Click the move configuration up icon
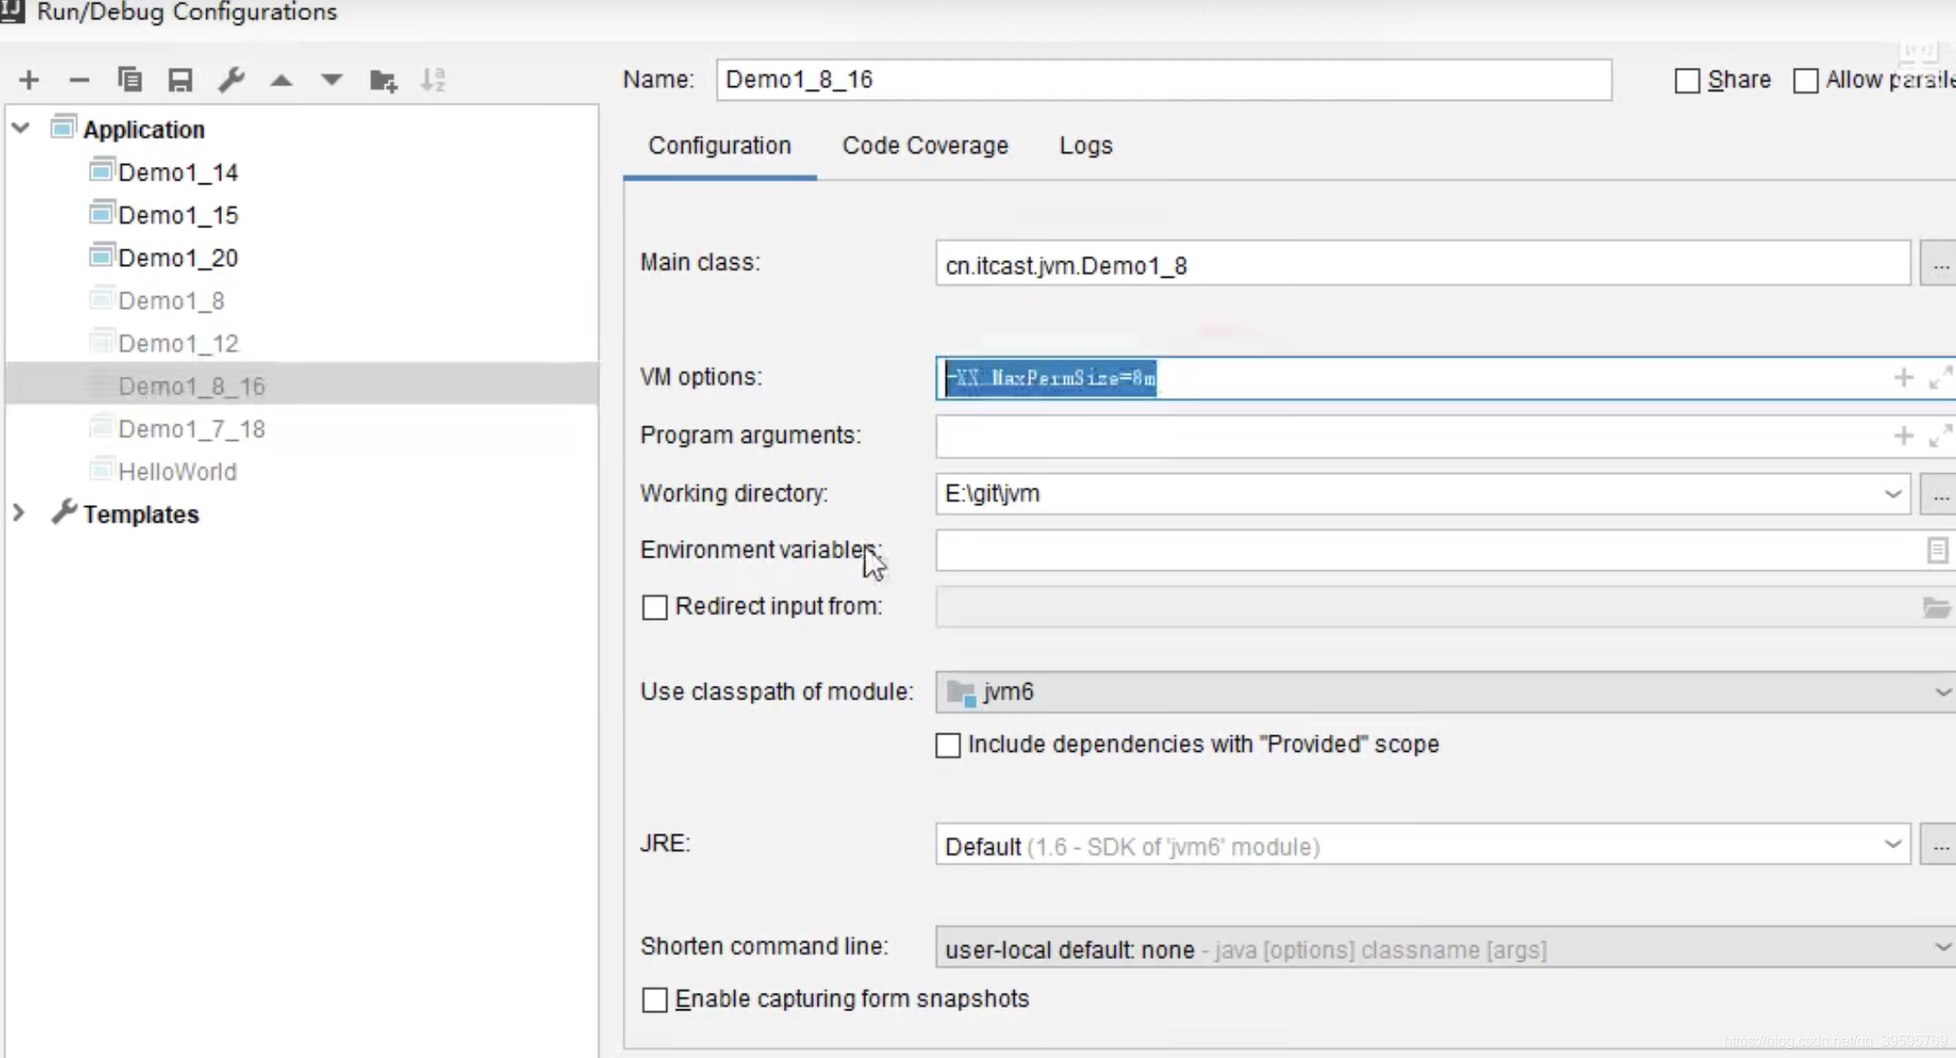The height and width of the screenshot is (1058, 1956). 281,81
